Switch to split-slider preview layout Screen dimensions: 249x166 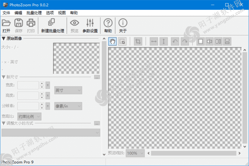[209, 41]
